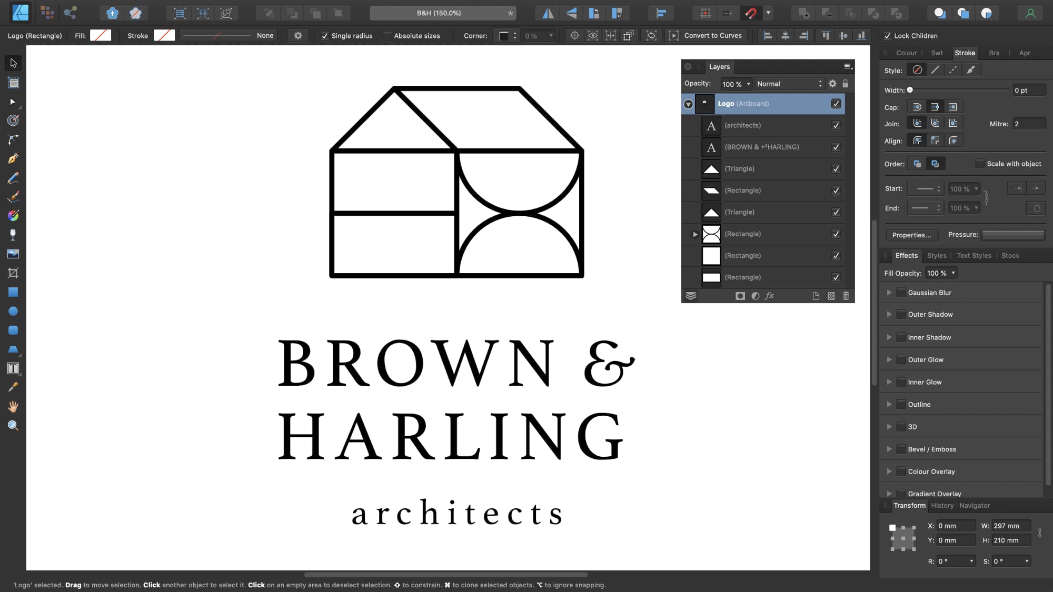
Task: Click the Layers panel menu icon
Action: pos(848,66)
